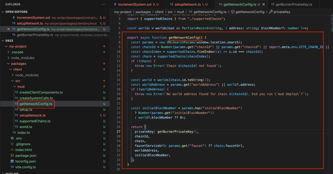This screenshot has width=333, height=174.
Task: Open index.html from the file tree
Action: click(24, 150)
